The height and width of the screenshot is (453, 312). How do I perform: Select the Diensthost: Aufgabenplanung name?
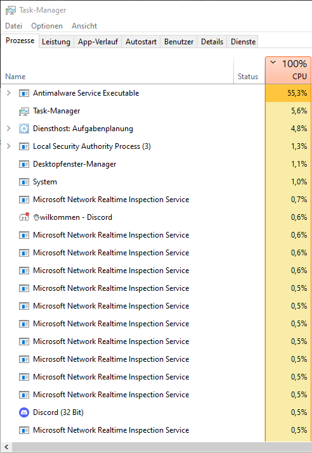83,129
